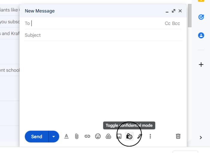Click the To recipients field
Image resolution: width=210 pixels, height=153 pixels.
pos(96,23)
